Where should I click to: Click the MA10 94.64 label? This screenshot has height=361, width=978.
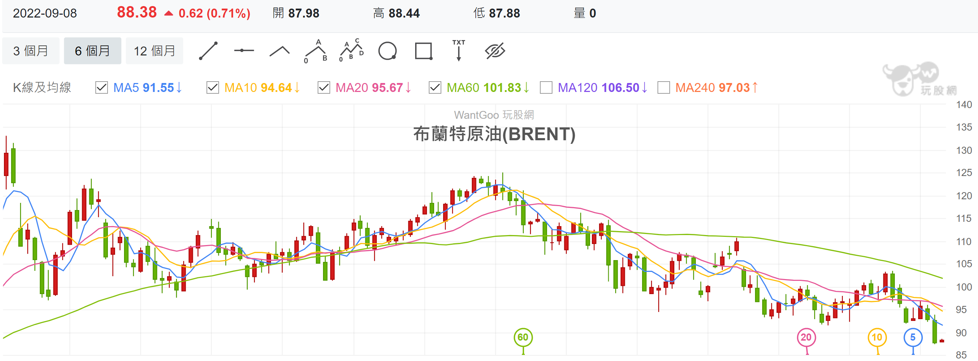pyautogui.click(x=262, y=88)
